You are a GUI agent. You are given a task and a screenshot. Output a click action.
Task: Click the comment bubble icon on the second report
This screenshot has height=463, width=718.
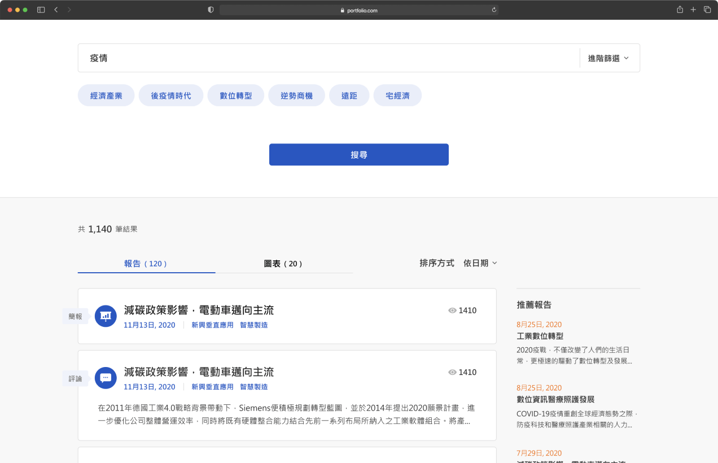pos(106,378)
